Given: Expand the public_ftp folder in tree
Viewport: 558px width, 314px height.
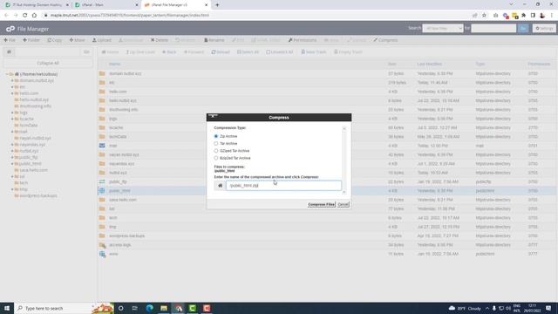Looking at the screenshot, I should (12, 157).
